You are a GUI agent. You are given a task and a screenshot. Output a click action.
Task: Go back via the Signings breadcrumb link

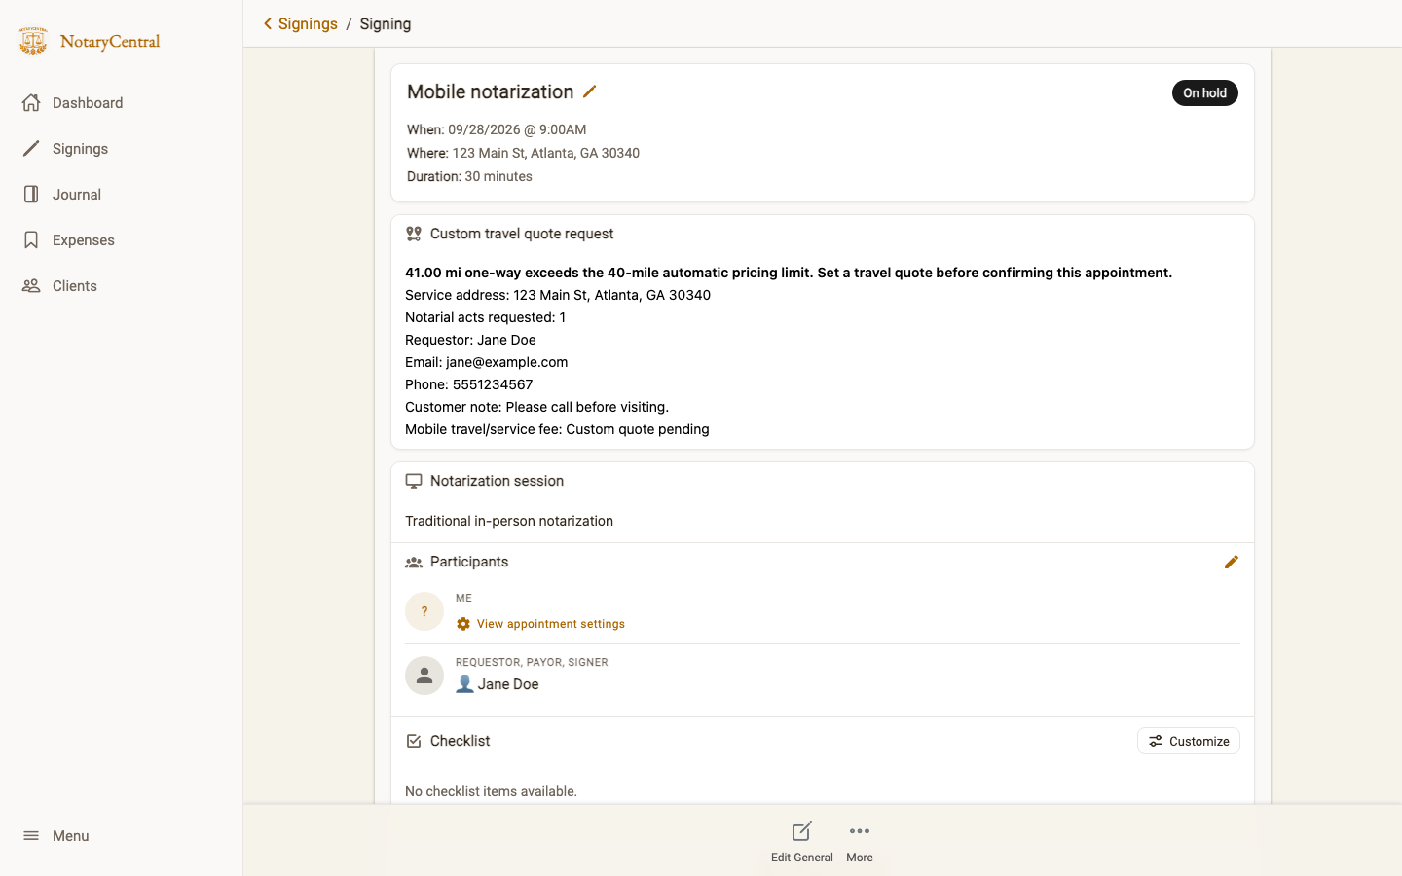(308, 24)
